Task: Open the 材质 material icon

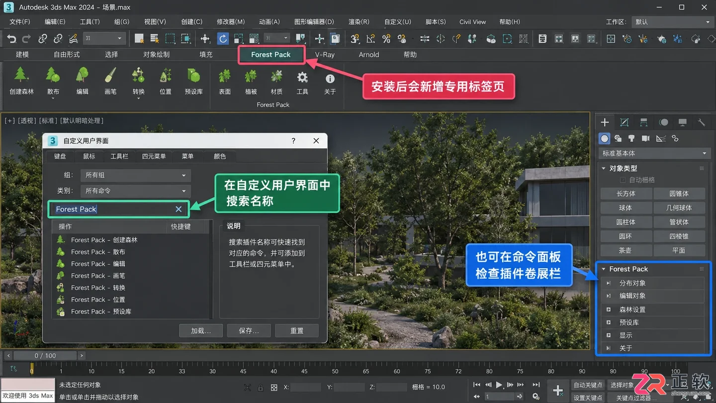Action: point(276,77)
